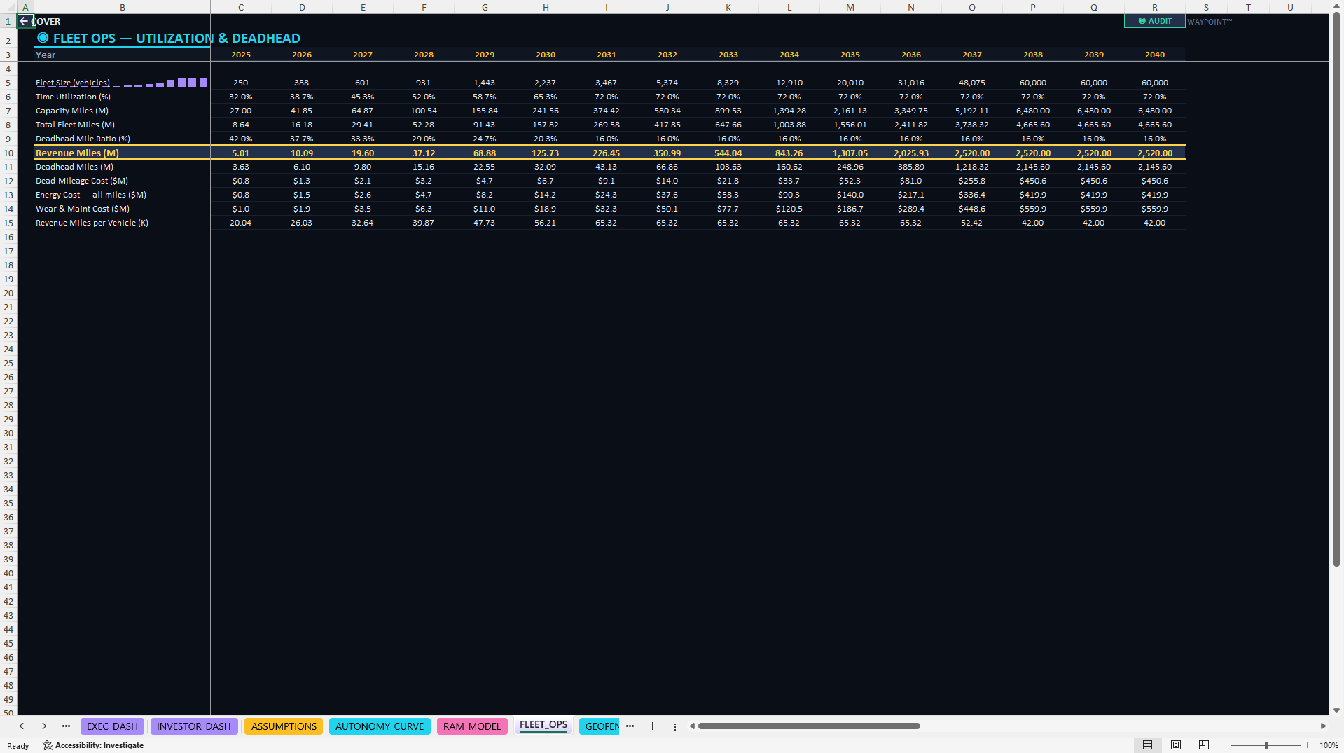Click the vertical scrollbar down arrow
The image size is (1344, 753).
click(x=1336, y=710)
